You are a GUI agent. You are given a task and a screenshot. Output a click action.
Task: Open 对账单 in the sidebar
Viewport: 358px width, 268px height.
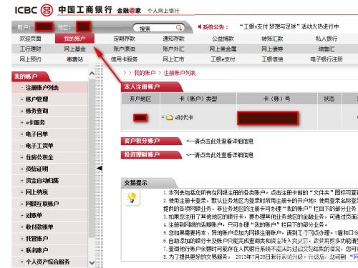coord(50,215)
